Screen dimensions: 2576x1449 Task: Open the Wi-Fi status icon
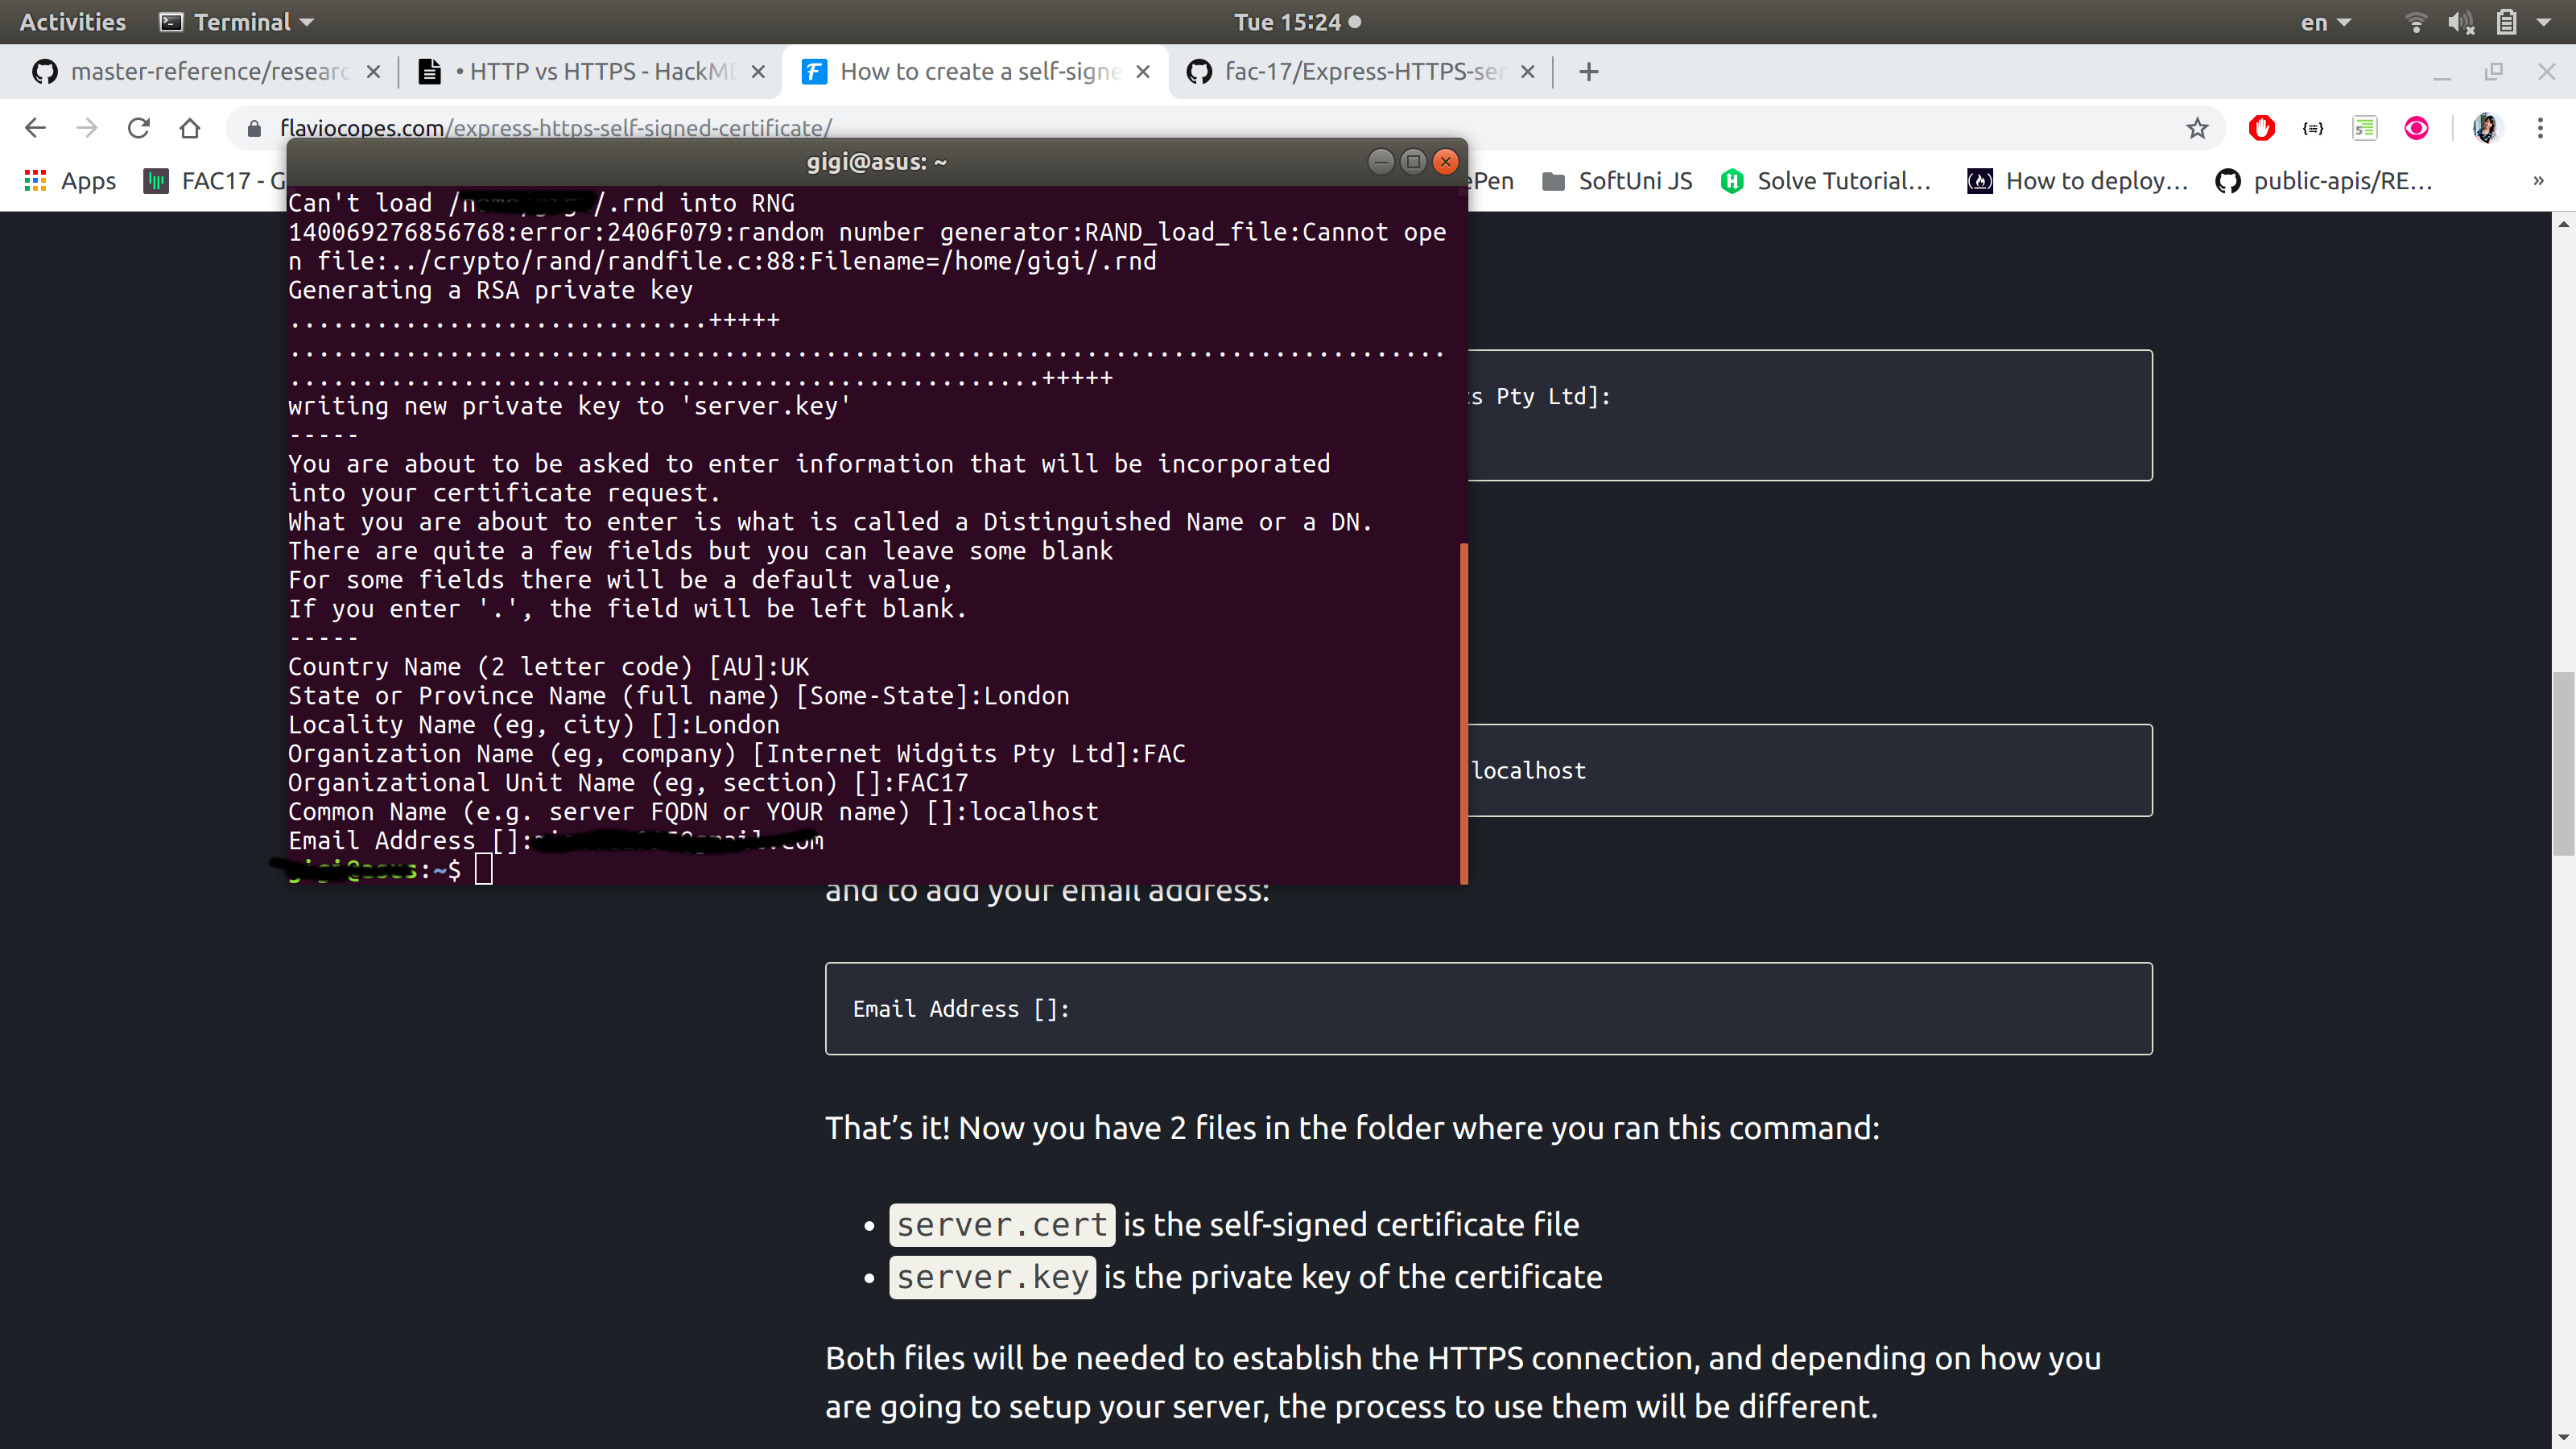point(2416,22)
